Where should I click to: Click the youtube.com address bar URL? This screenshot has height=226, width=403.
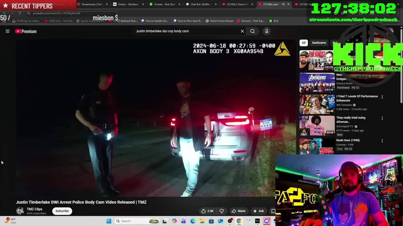pyautogui.click(x=57, y=13)
